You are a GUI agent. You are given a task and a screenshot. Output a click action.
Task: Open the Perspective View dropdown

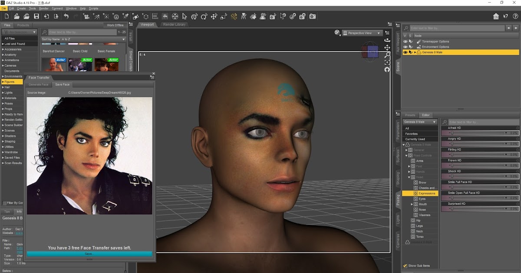coord(363,32)
